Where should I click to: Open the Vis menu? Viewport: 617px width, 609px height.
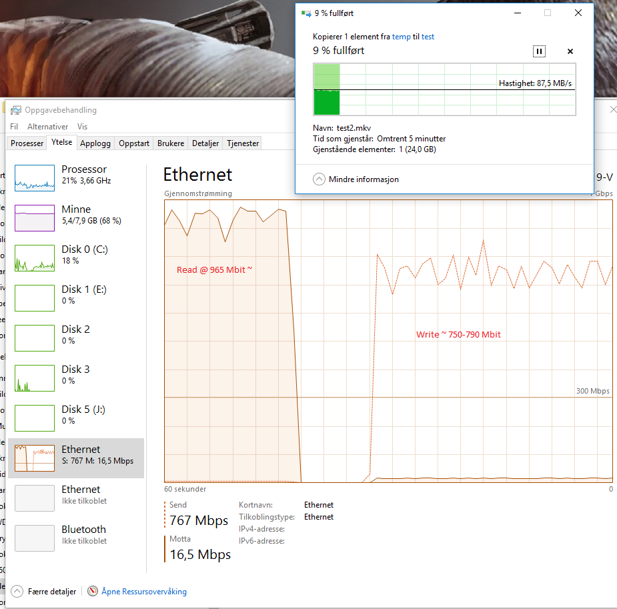[x=82, y=127]
